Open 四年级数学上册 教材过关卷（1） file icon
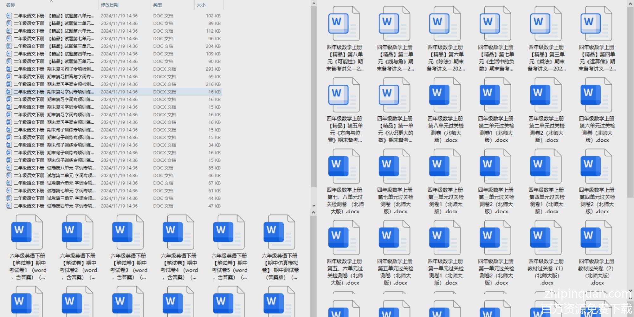Viewport: 634px width, 317px height. point(546,238)
